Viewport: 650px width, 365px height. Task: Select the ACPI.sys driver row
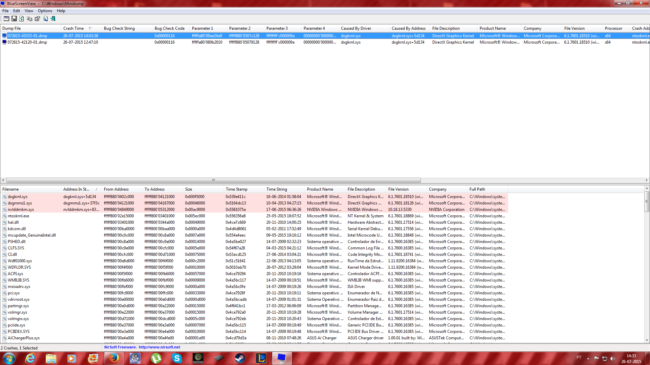[254, 274]
